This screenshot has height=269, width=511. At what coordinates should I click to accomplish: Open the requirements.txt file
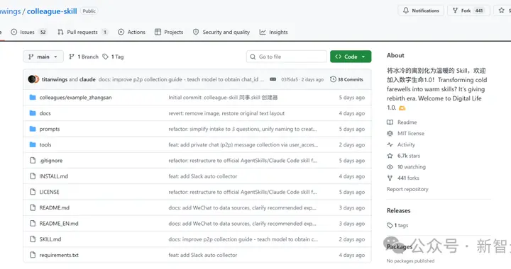tap(59, 255)
